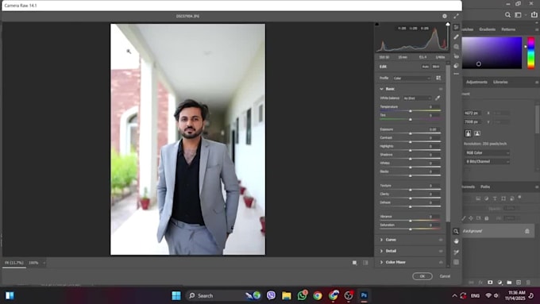Select the Masking tool icon

pos(457,47)
